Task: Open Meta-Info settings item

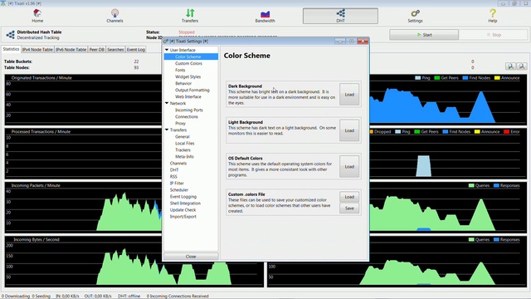Action: coord(184,157)
